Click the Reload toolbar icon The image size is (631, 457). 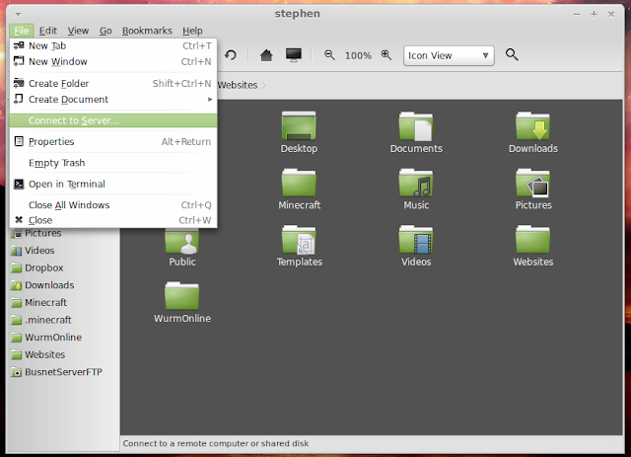point(231,55)
